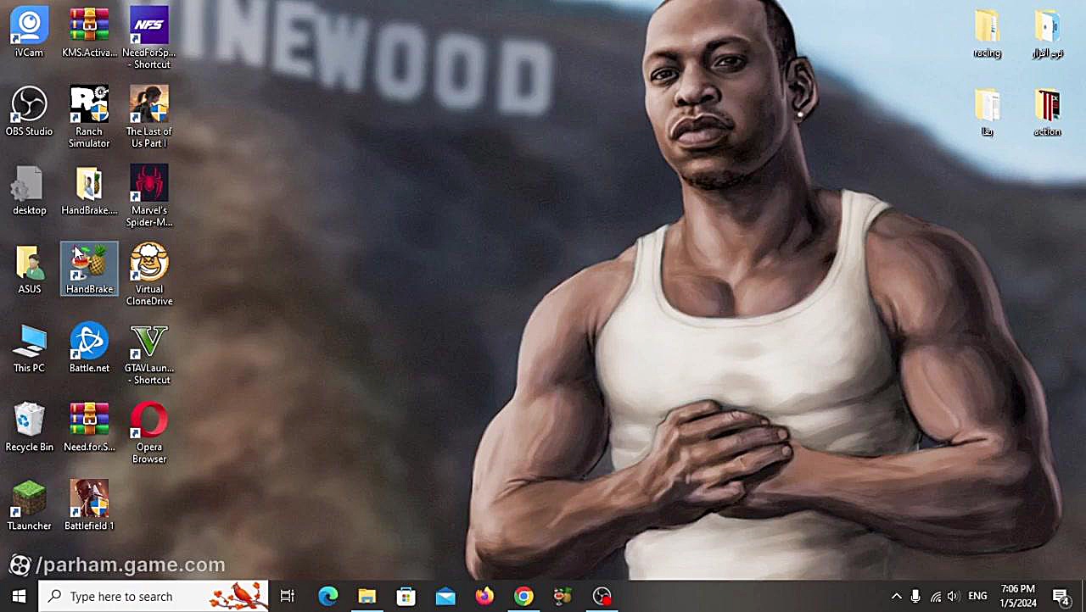Select the Opera Browser icon
Viewport: 1086px width, 612px height.
point(149,432)
